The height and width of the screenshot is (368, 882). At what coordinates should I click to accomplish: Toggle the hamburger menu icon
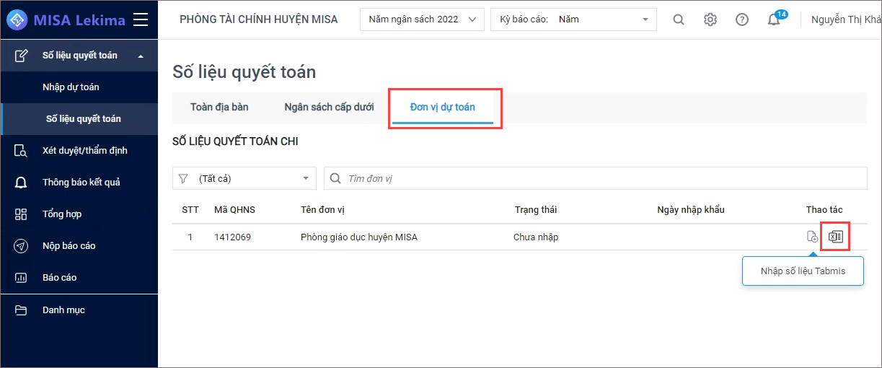[141, 19]
